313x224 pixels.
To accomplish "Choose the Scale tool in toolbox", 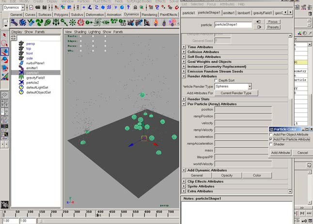I will 4,68.
